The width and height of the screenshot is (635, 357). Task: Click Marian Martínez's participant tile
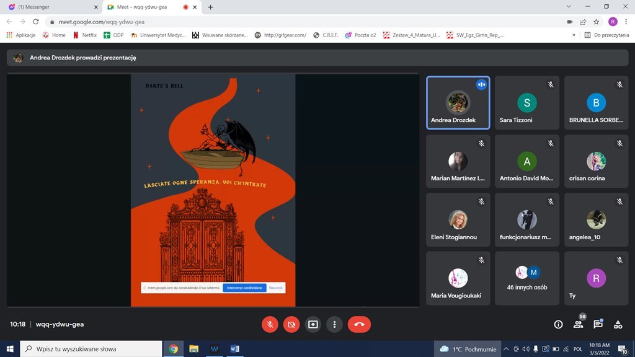[x=458, y=161]
